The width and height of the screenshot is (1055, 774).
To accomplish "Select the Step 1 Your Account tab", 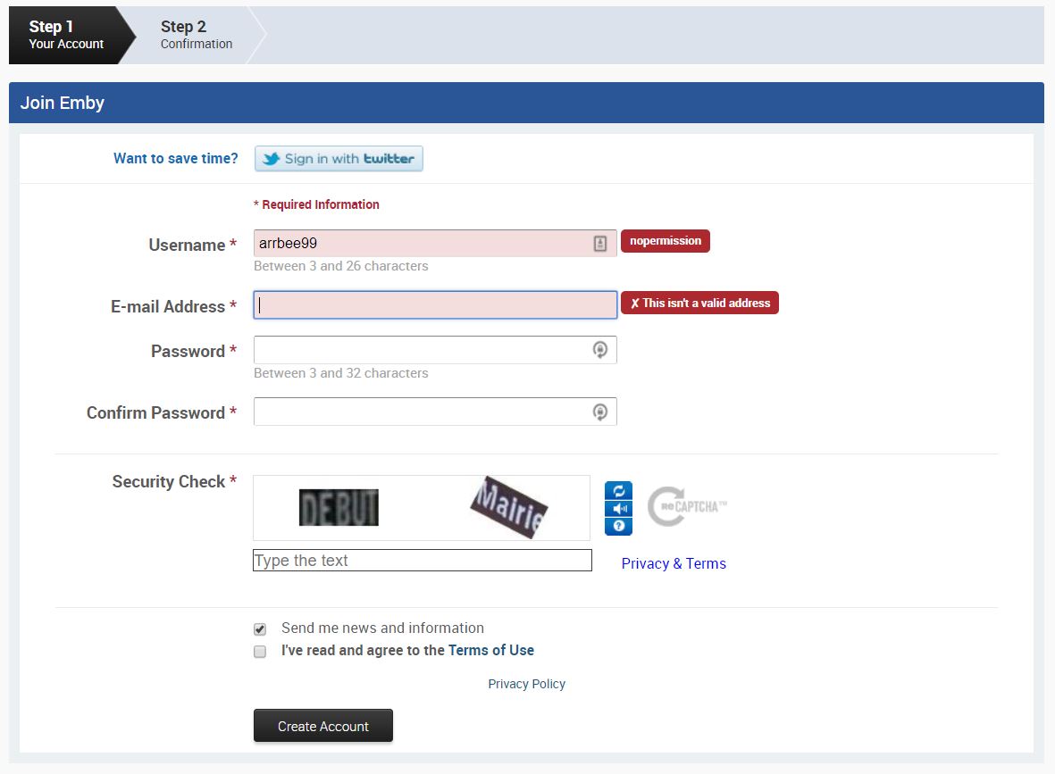I will click(x=66, y=35).
